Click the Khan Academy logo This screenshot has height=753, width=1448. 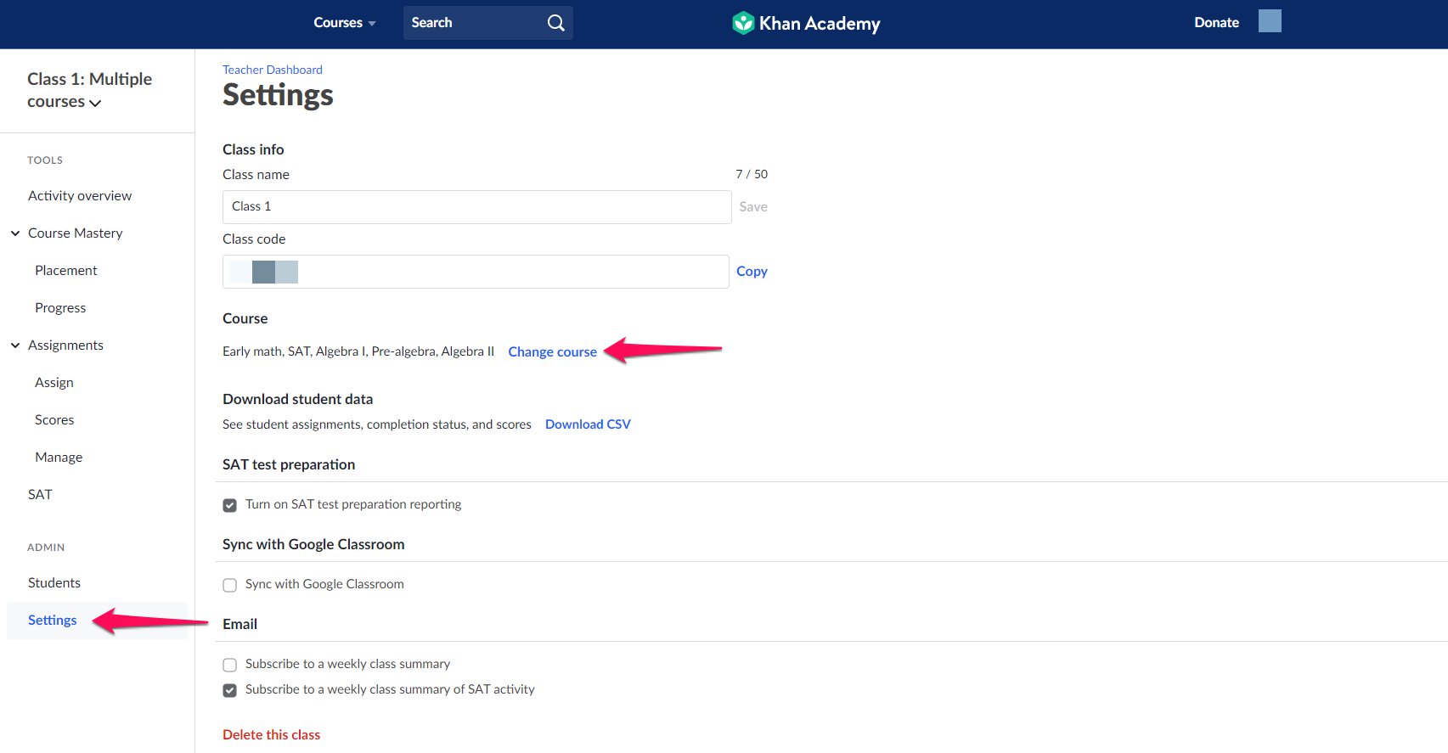point(806,23)
